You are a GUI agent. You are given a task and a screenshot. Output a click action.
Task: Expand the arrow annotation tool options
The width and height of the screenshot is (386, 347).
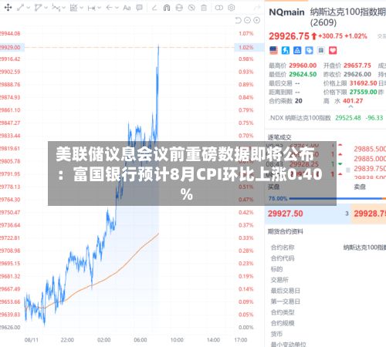(117, 8)
